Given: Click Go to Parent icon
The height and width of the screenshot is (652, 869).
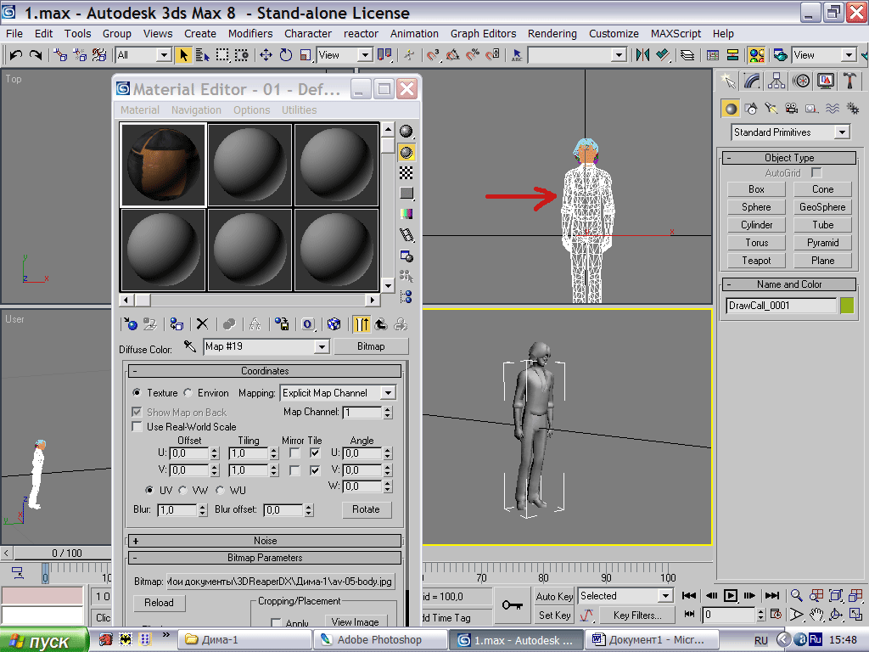Looking at the screenshot, I should click(x=381, y=324).
